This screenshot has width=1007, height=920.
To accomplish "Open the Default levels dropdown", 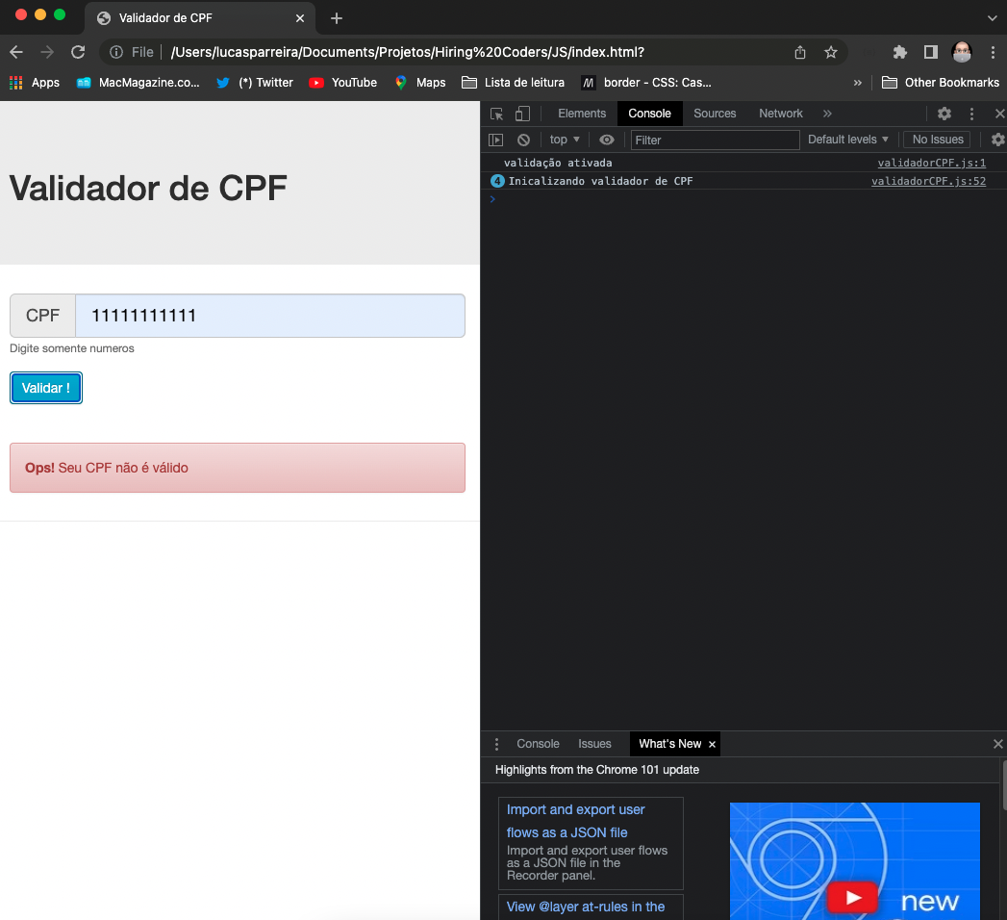I will click(x=846, y=140).
